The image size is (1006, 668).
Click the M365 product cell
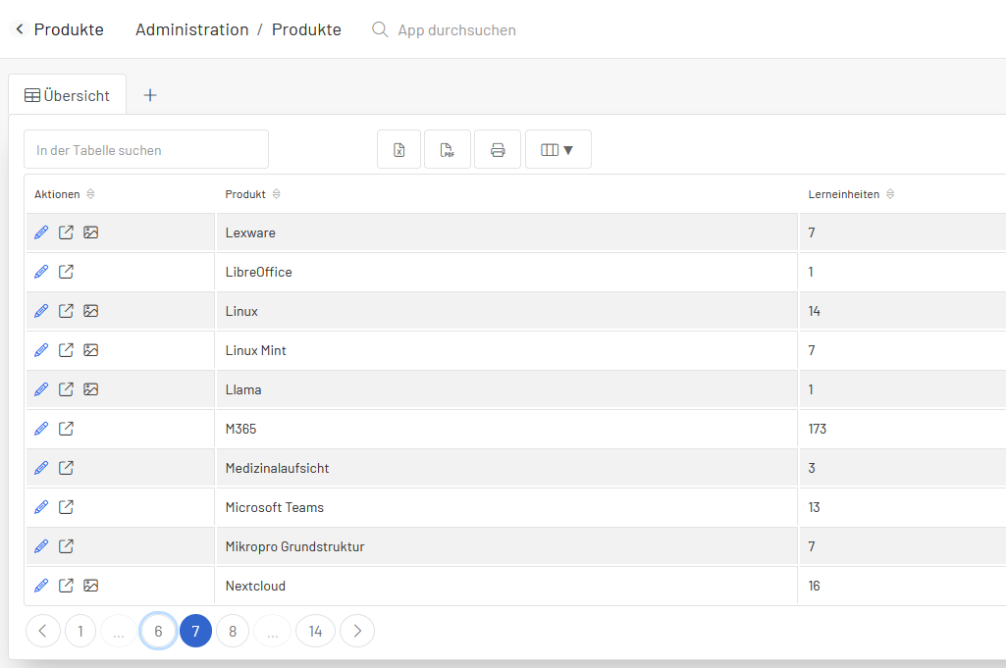click(506, 429)
